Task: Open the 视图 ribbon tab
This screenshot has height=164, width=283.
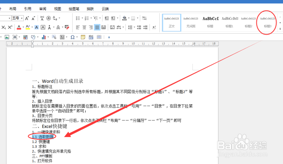Action: pyautogui.click(x=57, y=8)
